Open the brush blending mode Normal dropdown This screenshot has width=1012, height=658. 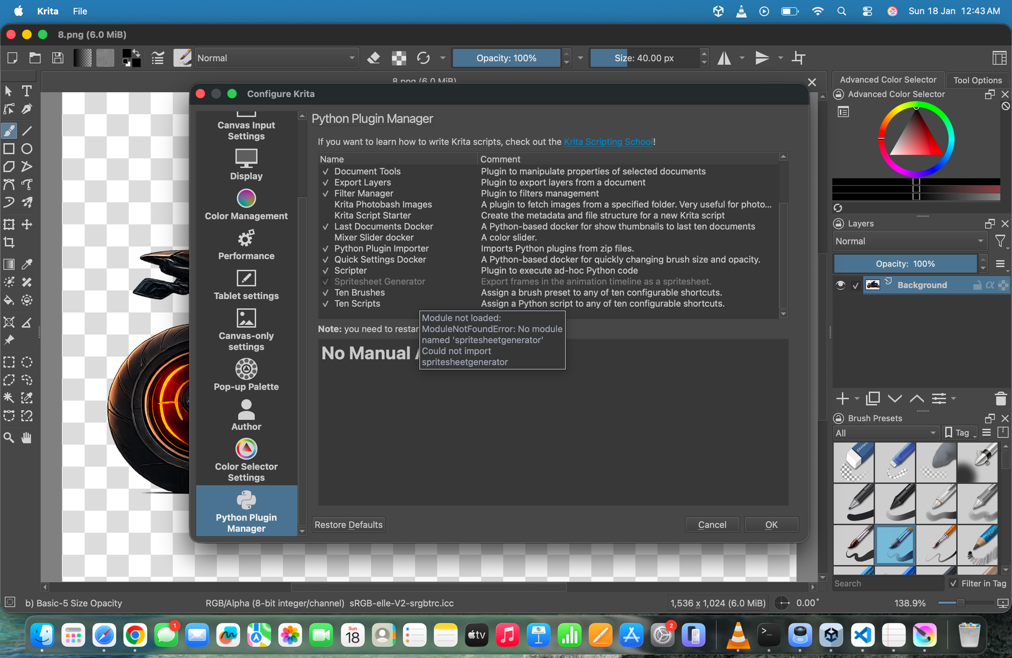click(x=276, y=58)
